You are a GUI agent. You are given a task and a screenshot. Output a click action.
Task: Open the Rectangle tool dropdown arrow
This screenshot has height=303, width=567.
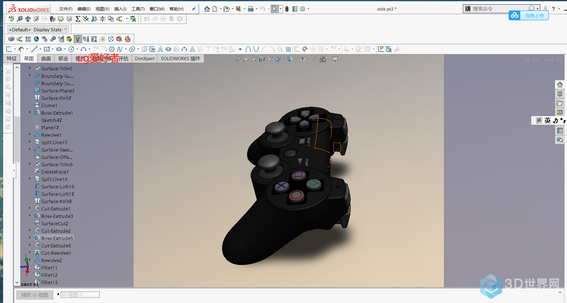[53, 49]
